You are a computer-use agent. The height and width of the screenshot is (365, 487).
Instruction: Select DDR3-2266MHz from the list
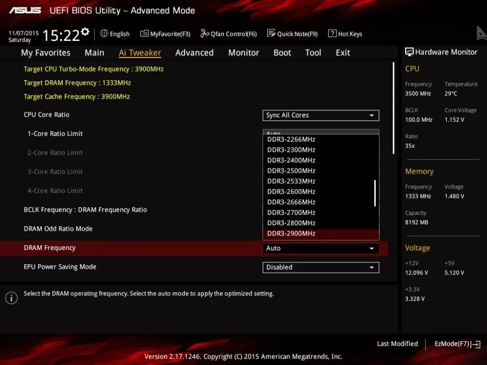(321, 139)
